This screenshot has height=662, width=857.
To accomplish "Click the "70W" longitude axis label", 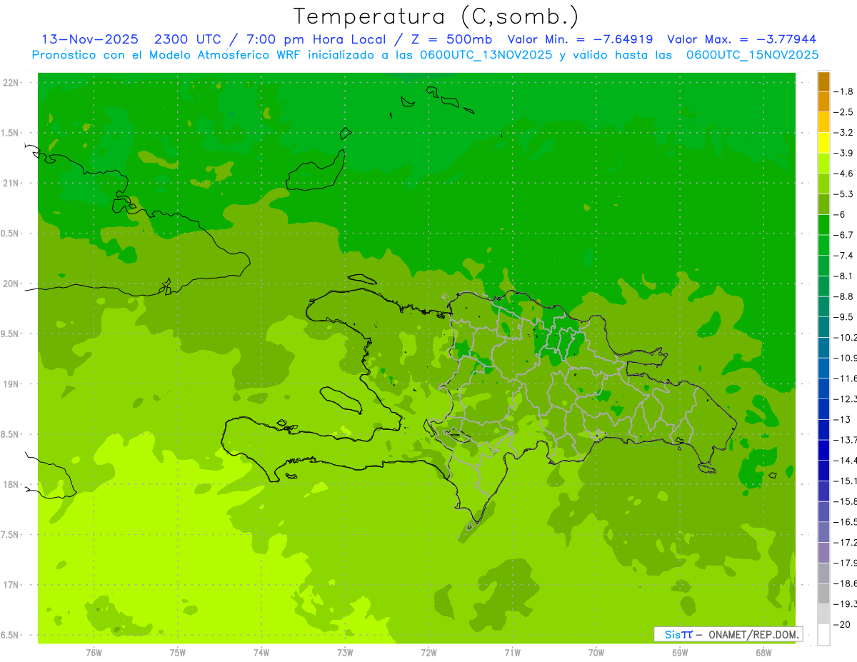I will click(596, 653).
